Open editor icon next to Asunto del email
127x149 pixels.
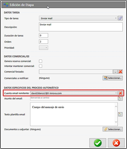[120, 98]
